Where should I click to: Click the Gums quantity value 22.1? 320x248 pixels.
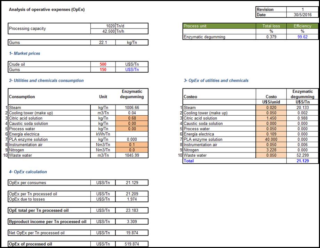coord(103,42)
